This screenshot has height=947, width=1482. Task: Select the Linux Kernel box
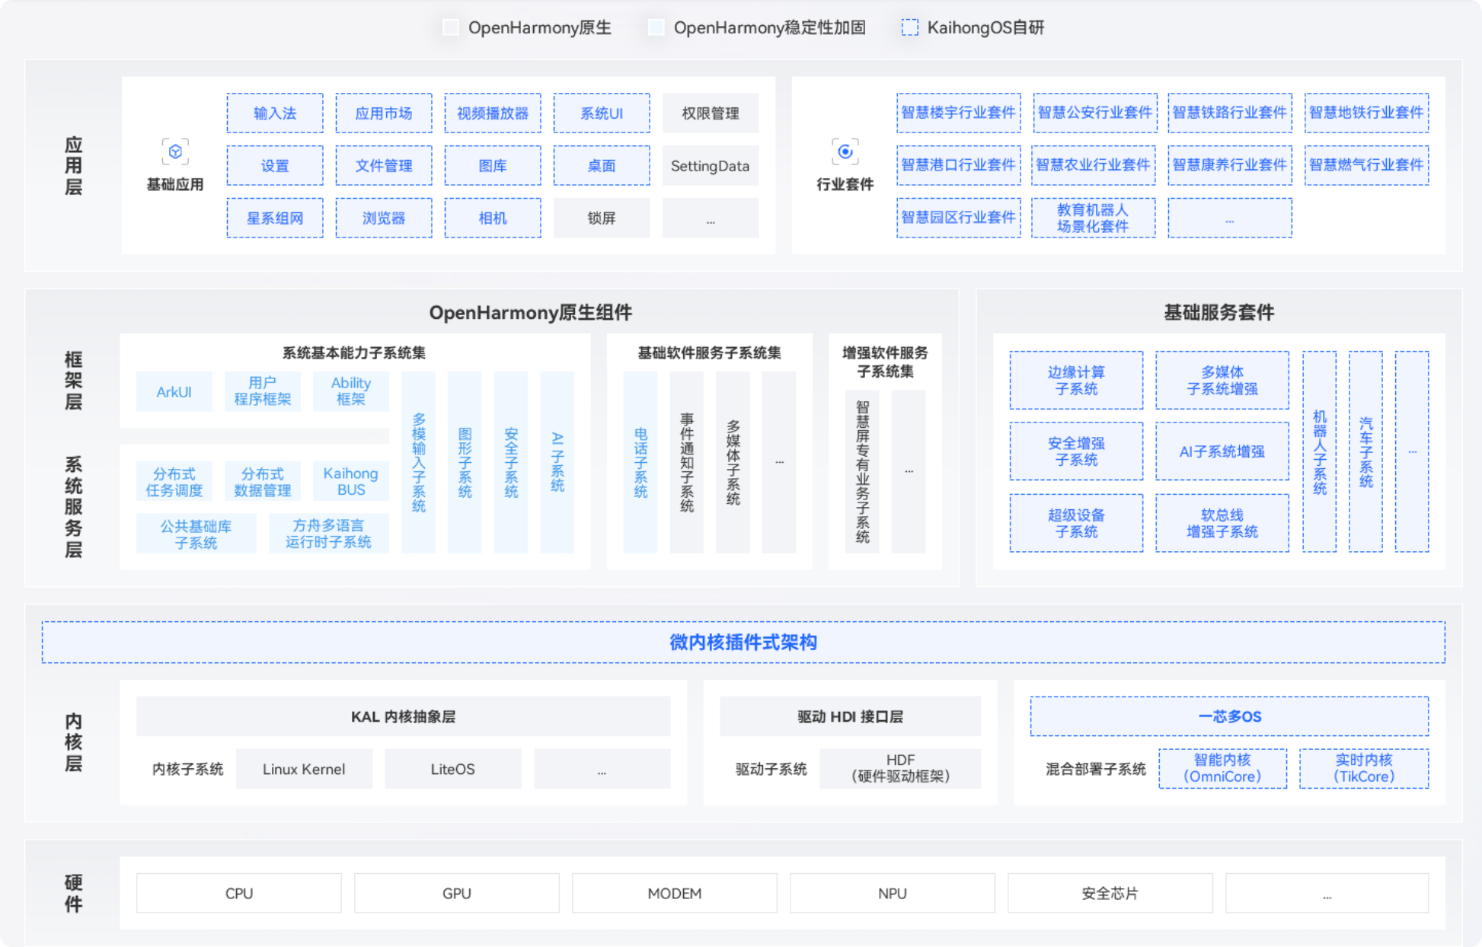click(305, 769)
